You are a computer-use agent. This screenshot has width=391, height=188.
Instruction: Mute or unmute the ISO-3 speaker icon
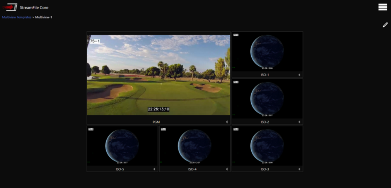299,169
